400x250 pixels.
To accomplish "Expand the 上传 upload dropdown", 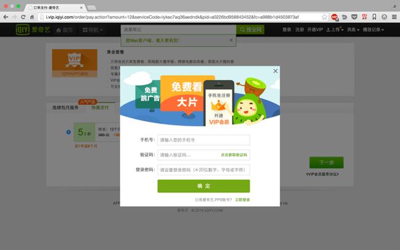I will click(335, 30).
